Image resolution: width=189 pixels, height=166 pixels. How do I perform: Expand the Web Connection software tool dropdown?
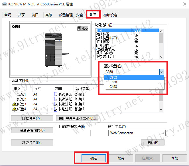coord(163,133)
